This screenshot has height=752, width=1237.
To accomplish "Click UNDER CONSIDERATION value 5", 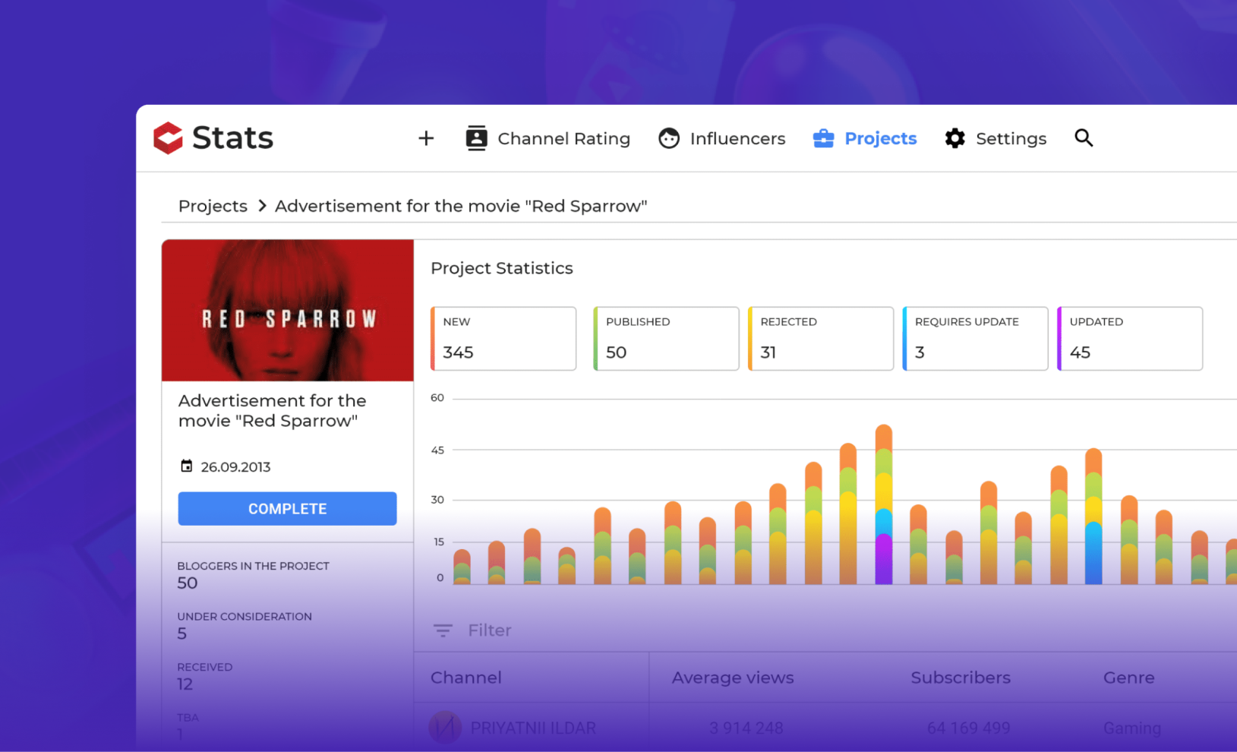I will pos(181,634).
